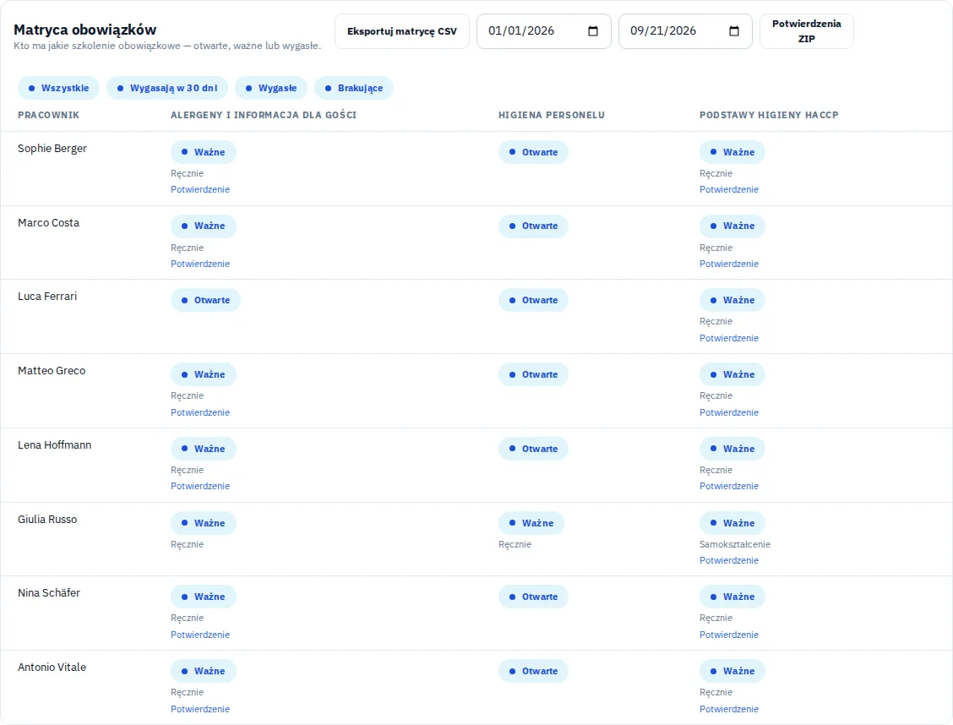Apply the Brakujące filter
953x725 pixels.
click(354, 88)
